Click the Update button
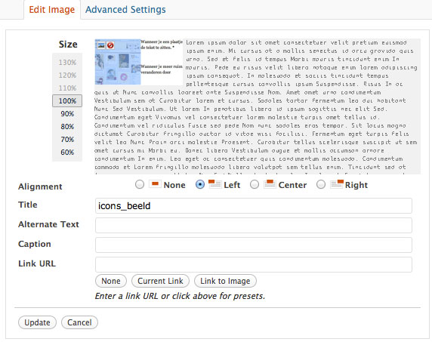Screen dimensions: 432x342 point(37,322)
